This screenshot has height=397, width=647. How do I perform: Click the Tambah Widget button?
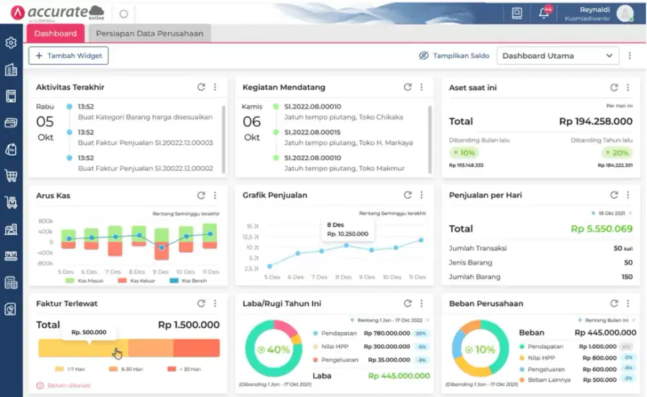pos(68,56)
